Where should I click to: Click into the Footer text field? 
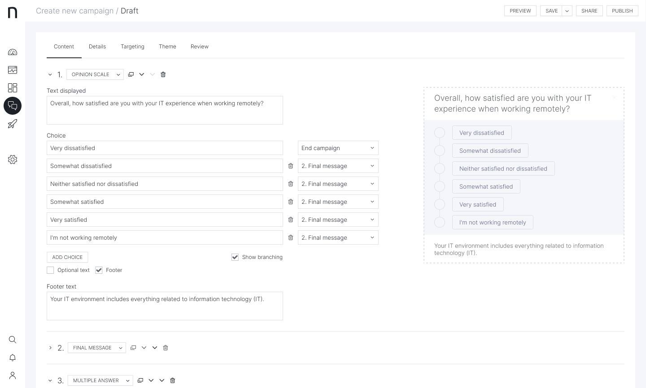point(165,306)
